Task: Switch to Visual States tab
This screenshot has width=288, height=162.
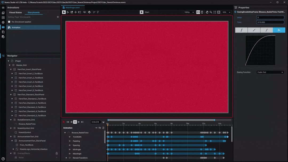Action: pos(15,13)
